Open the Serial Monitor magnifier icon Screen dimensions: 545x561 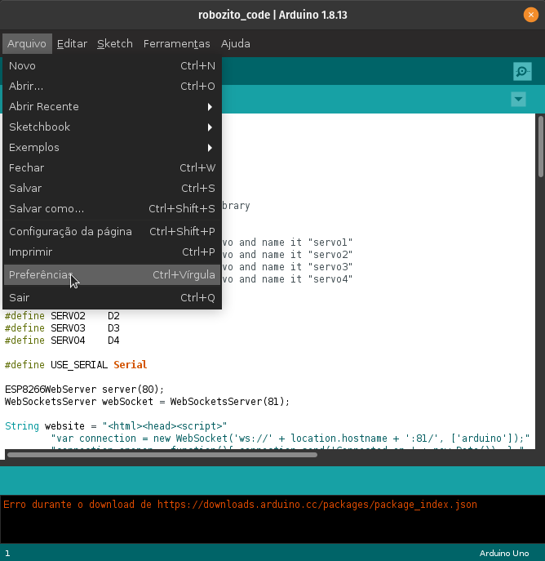522,71
